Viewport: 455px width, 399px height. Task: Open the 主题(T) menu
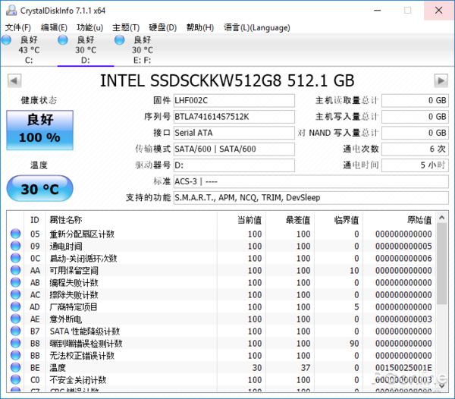pyautogui.click(x=126, y=27)
